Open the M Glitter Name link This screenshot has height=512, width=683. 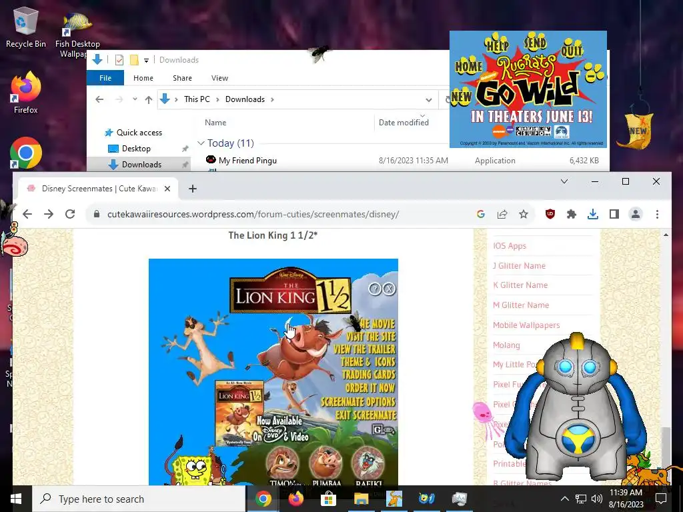coord(520,305)
